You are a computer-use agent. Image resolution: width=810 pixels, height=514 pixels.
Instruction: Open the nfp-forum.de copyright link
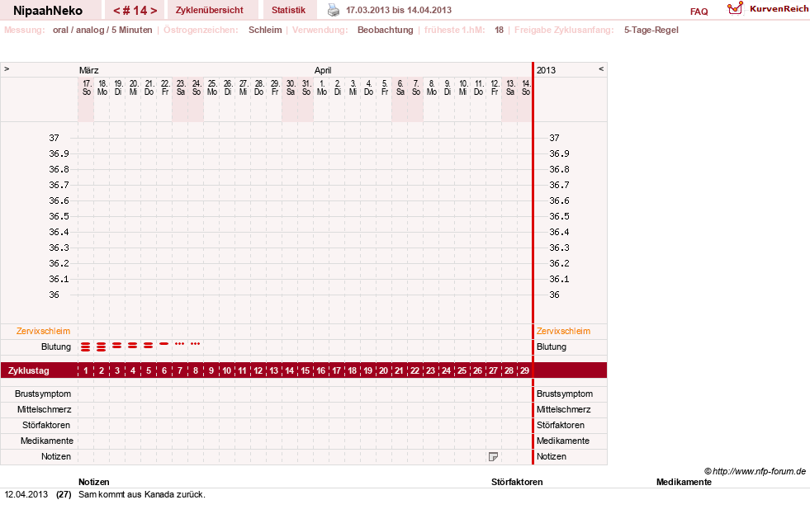point(755,471)
